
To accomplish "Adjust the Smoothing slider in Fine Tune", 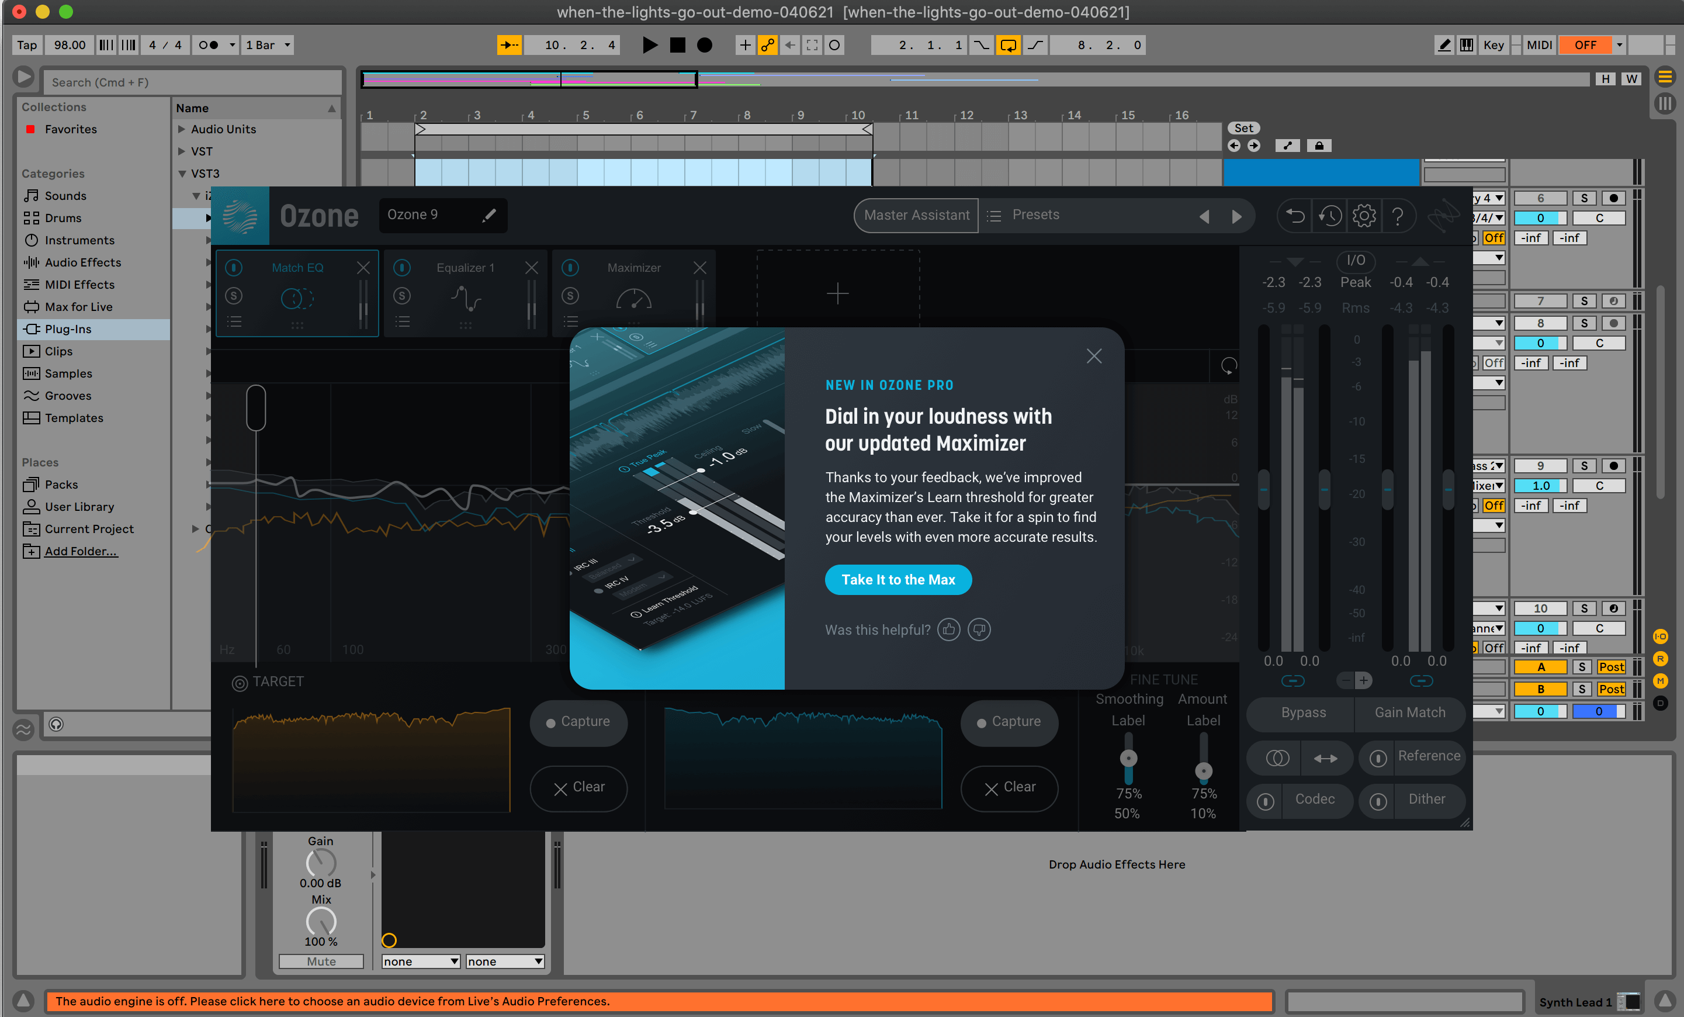I will [1128, 758].
